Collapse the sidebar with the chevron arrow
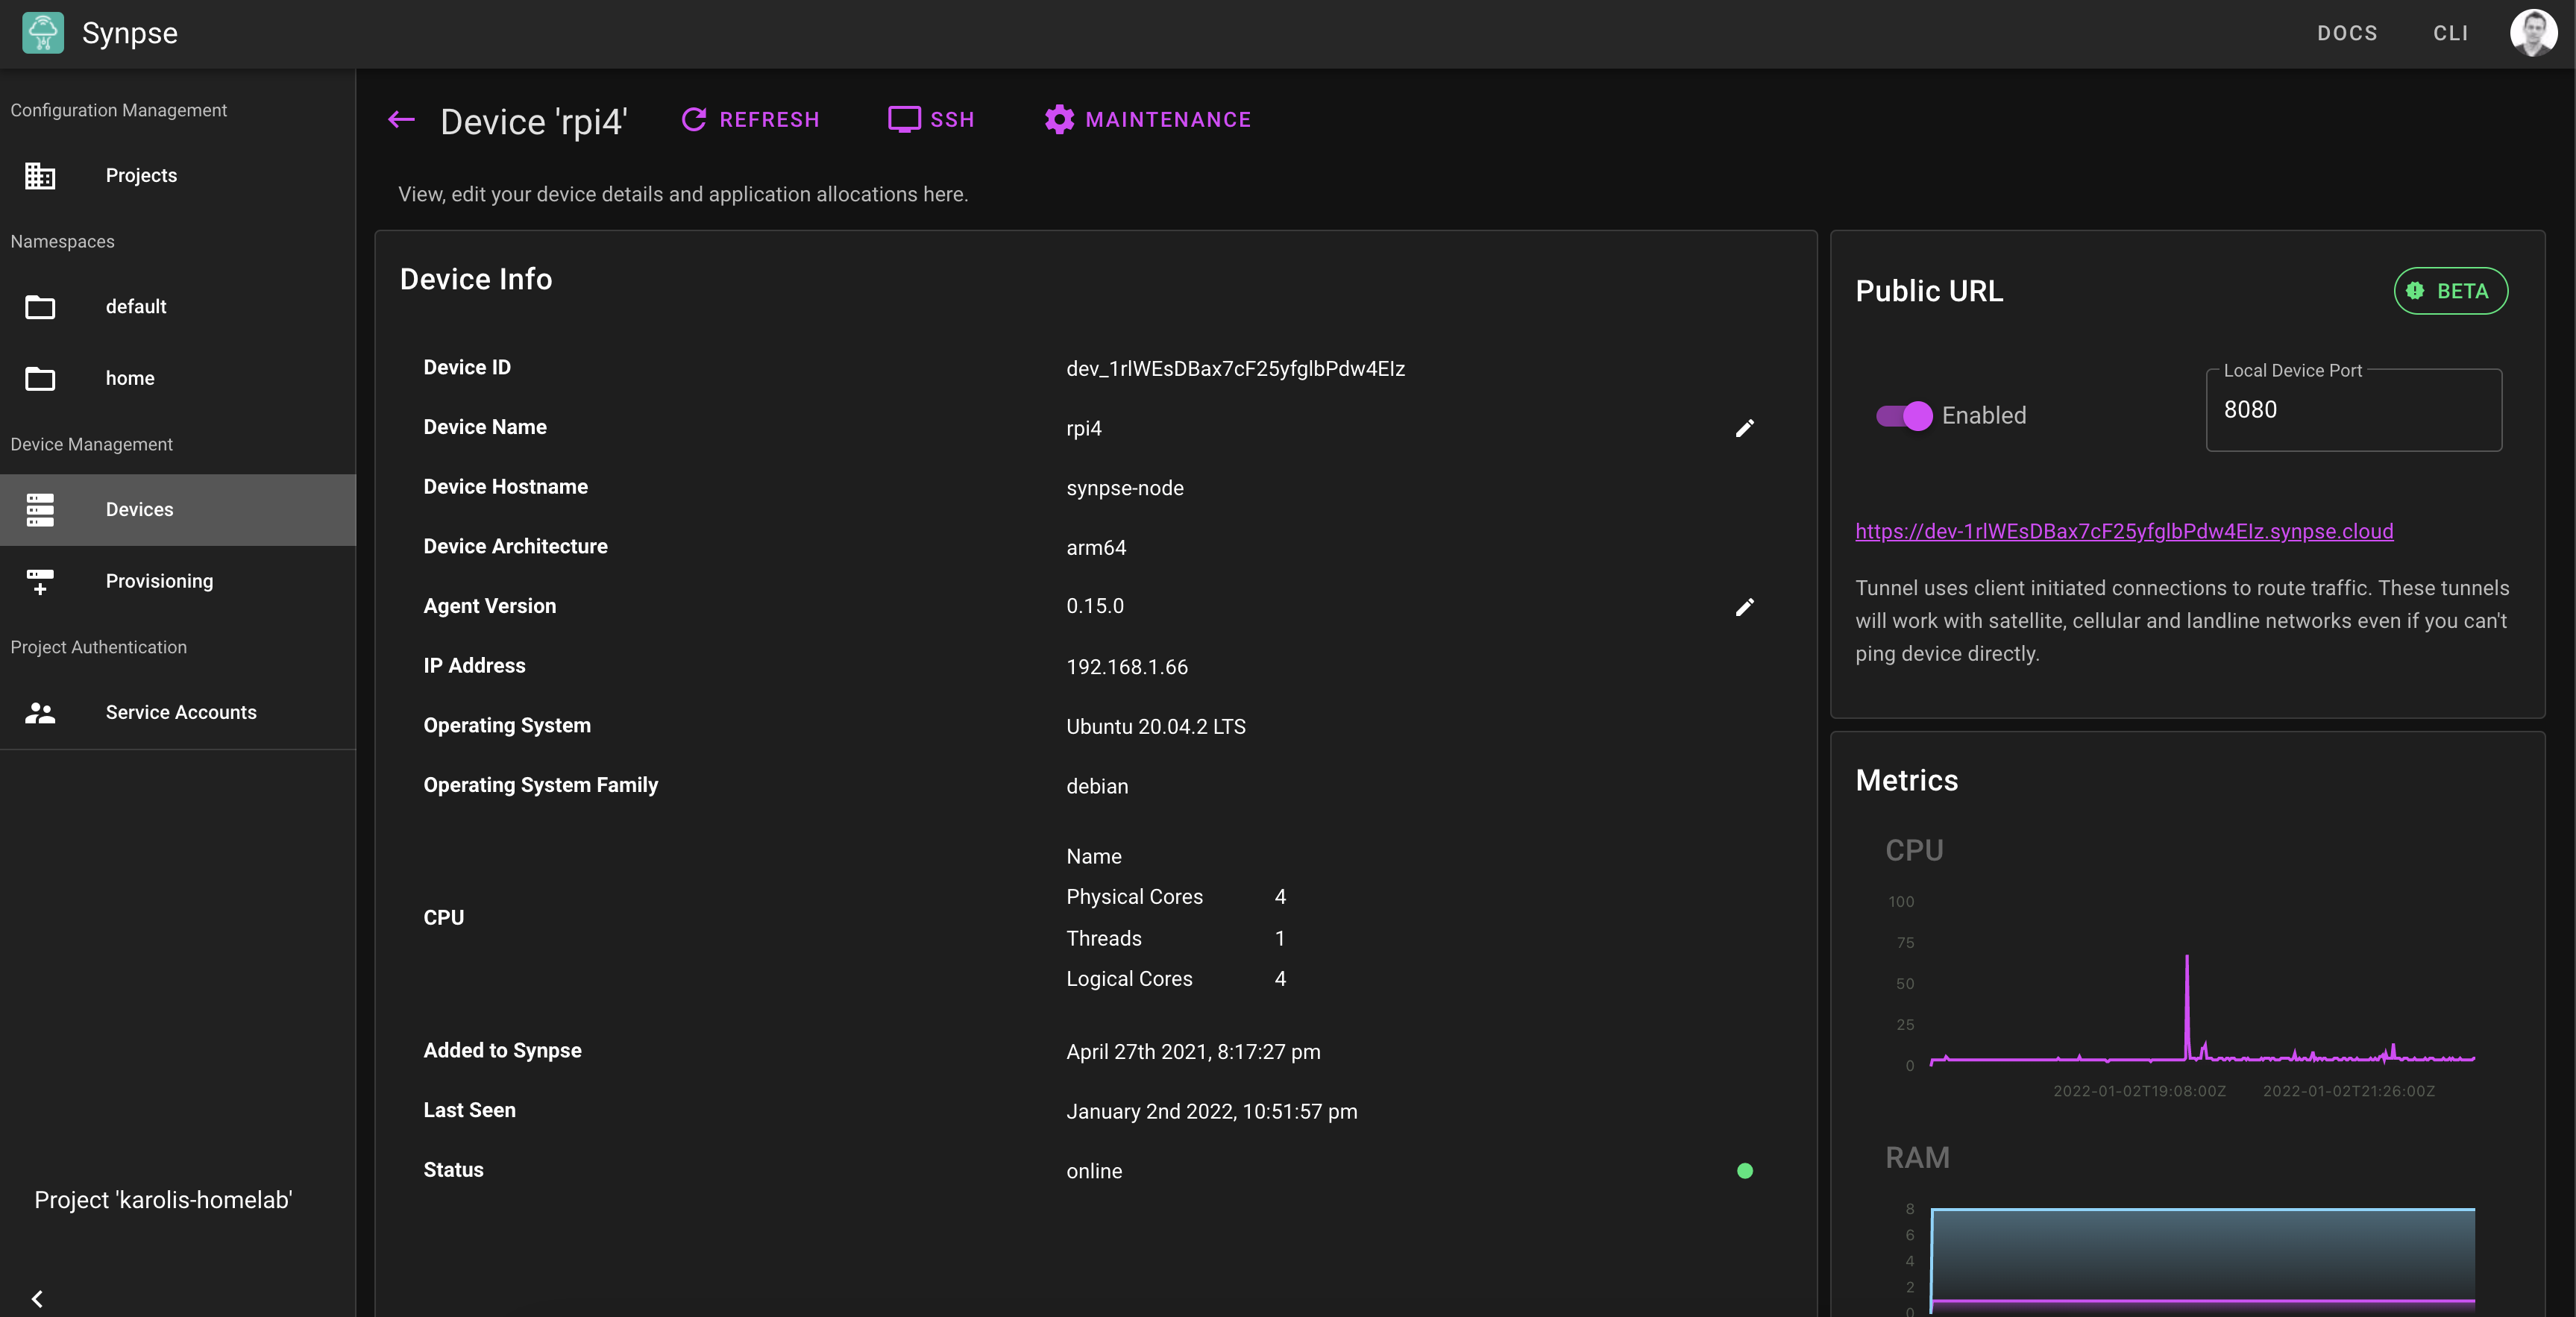 coord(37,1298)
